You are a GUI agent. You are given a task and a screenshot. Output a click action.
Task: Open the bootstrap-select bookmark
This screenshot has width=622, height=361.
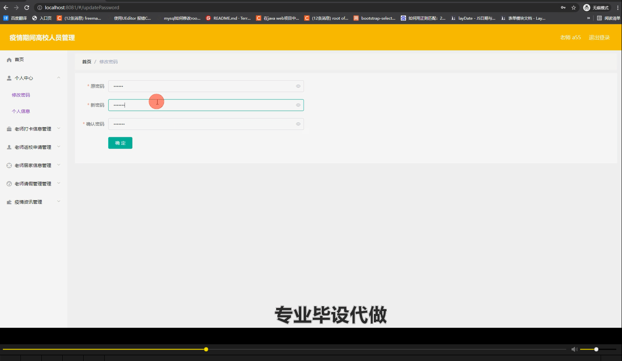point(375,18)
